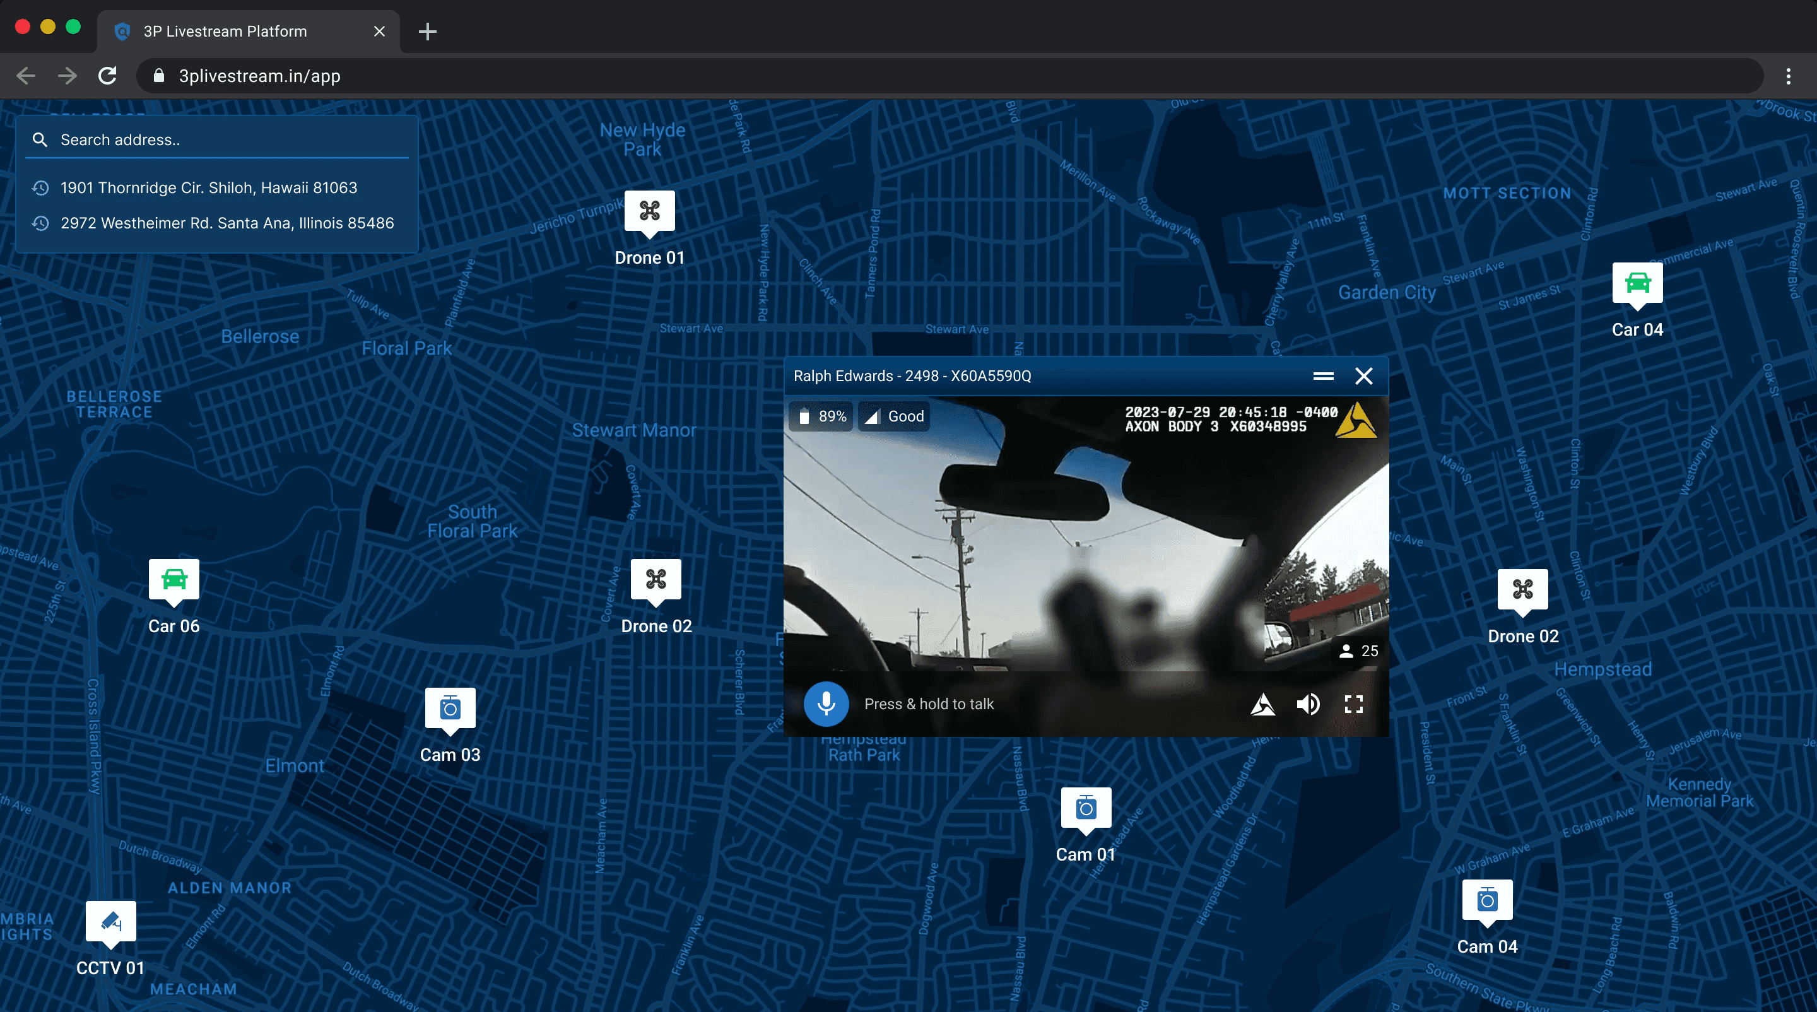Click the Cam 03 camera marker
The width and height of the screenshot is (1817, 1012).
tap(450, 708)
